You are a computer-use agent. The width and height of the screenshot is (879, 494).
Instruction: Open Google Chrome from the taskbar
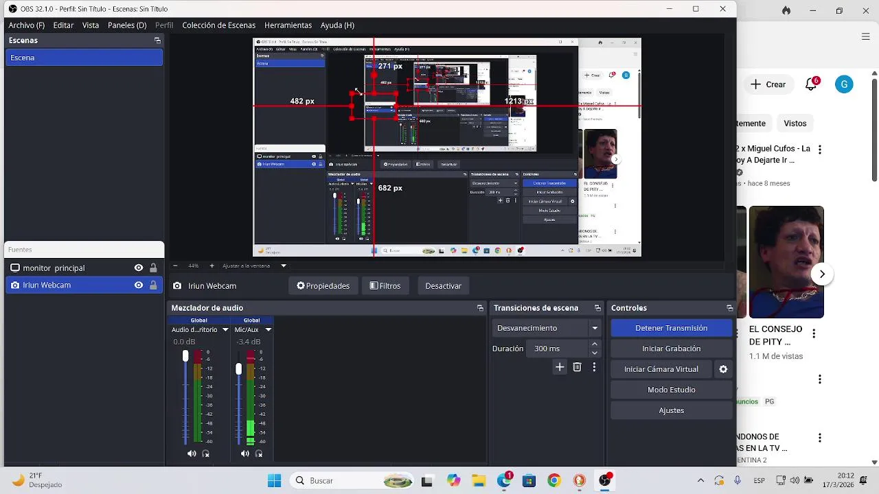coord(553,480)
